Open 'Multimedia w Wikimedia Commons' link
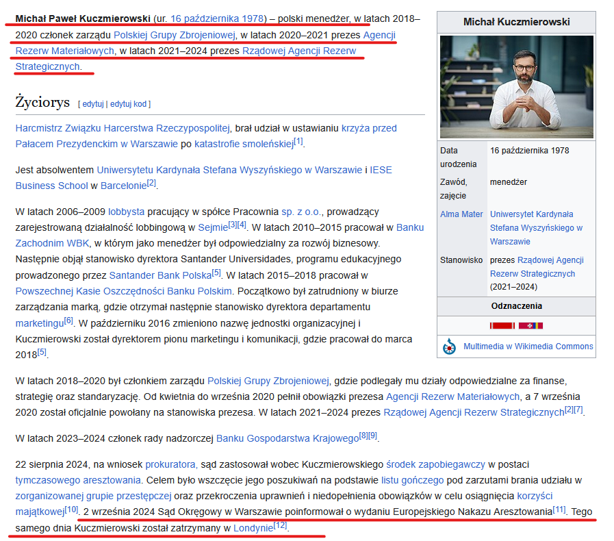The height and width of the screenshot is (541, 614). pos(528,347)
